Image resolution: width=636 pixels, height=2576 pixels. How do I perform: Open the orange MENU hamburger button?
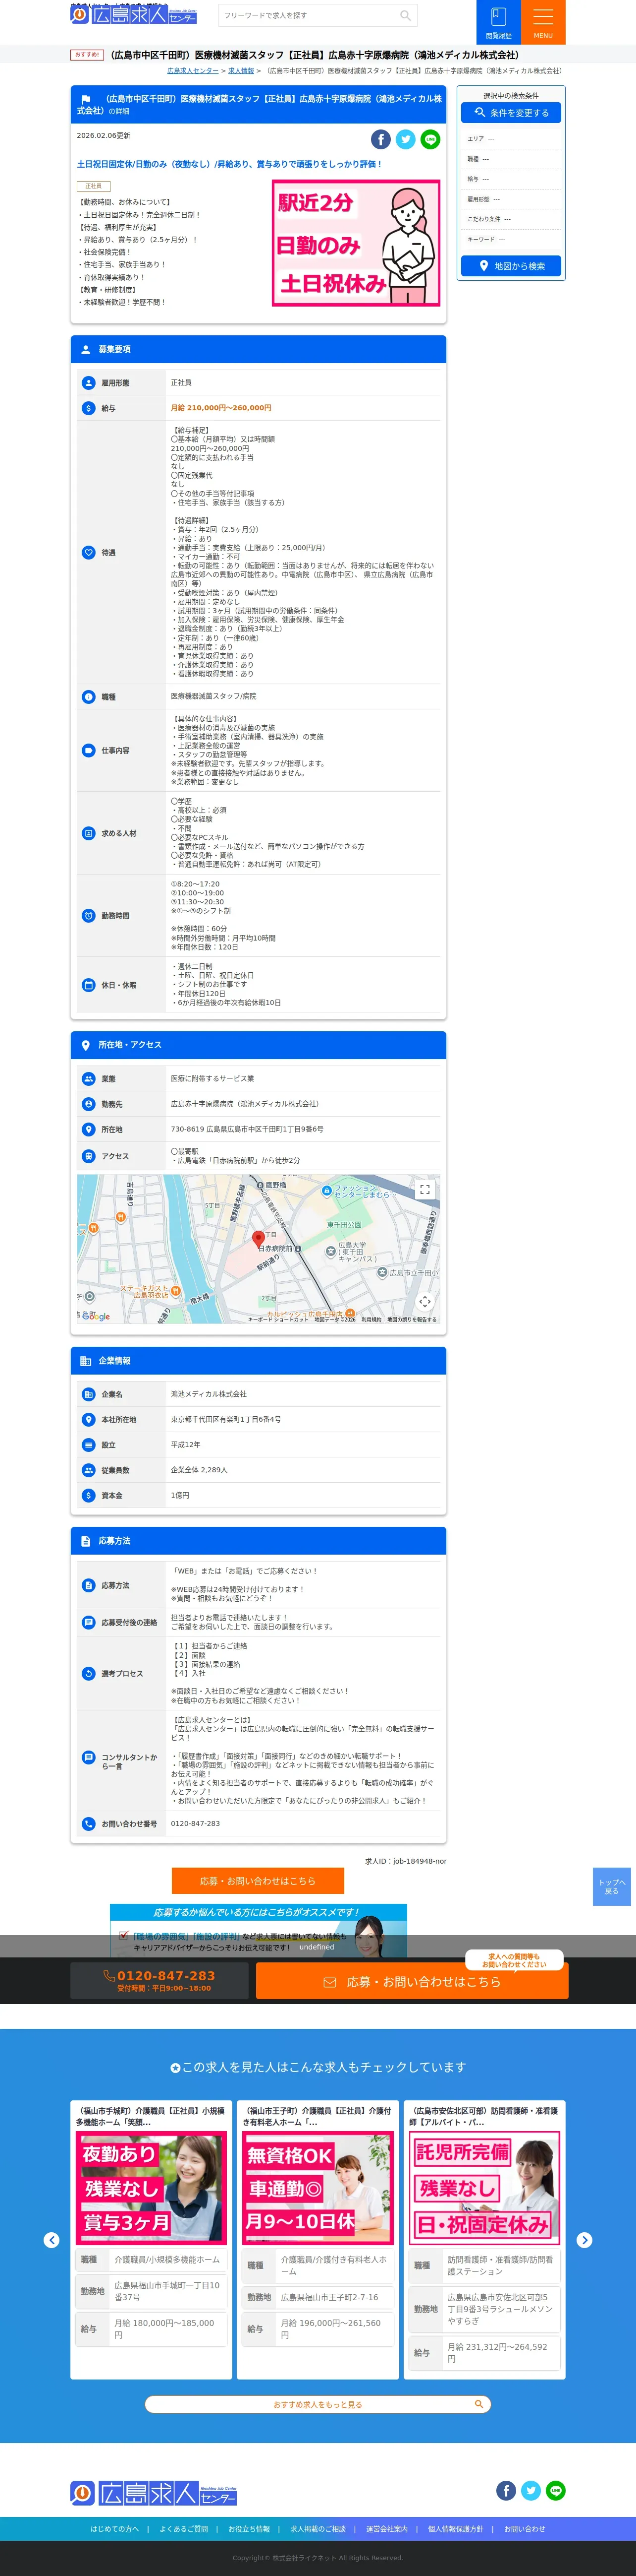point(543,22)
